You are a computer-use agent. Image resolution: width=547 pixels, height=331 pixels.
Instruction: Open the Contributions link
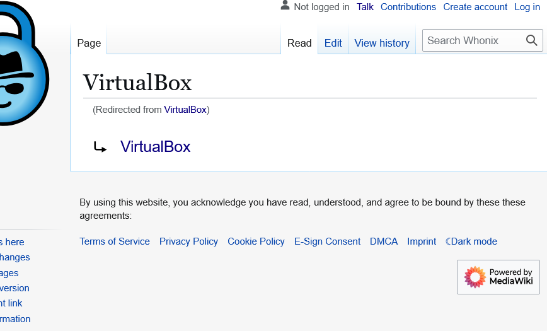[x=408, y=7]
